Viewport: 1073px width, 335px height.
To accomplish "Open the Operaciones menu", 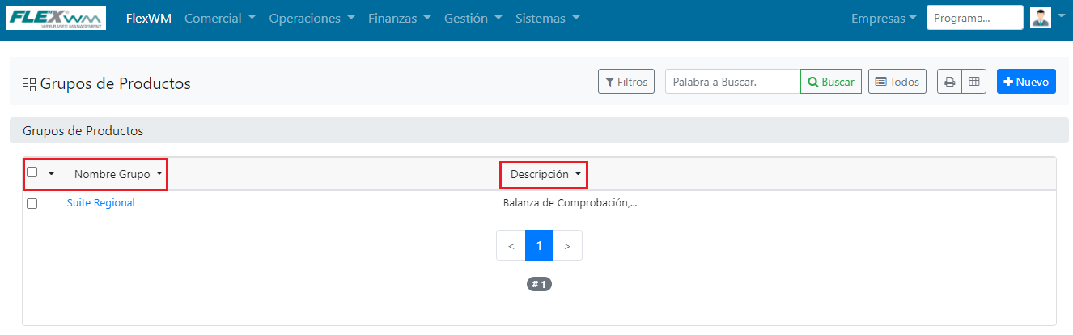I will [x=312, y=18].
